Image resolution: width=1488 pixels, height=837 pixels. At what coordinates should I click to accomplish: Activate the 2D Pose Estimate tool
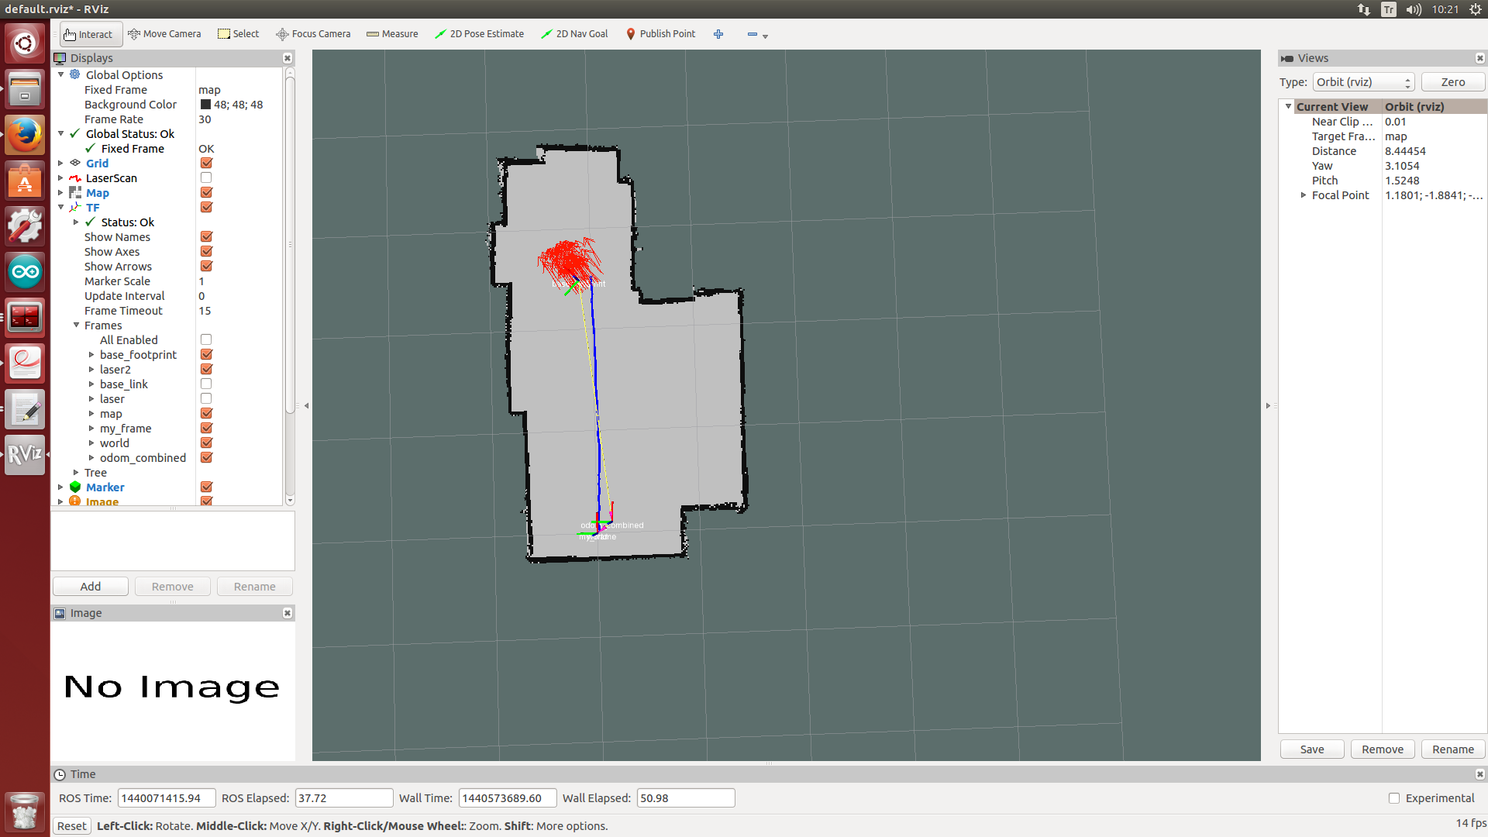[x=479, y=34]
